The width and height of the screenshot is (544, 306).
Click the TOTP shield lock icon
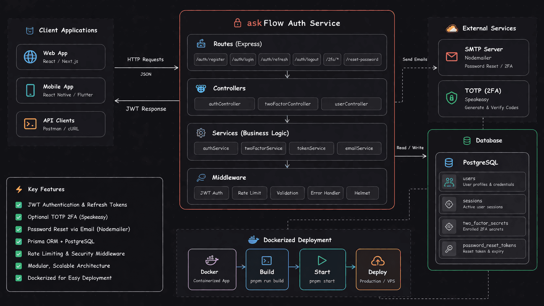point(452,98)
